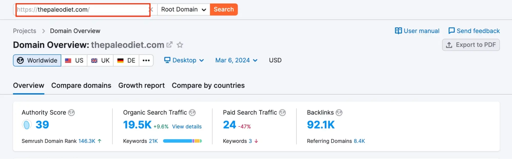The image size is (512, 159).
Task: Switch to Compare domains tab
Action: [x=81, y=85]
